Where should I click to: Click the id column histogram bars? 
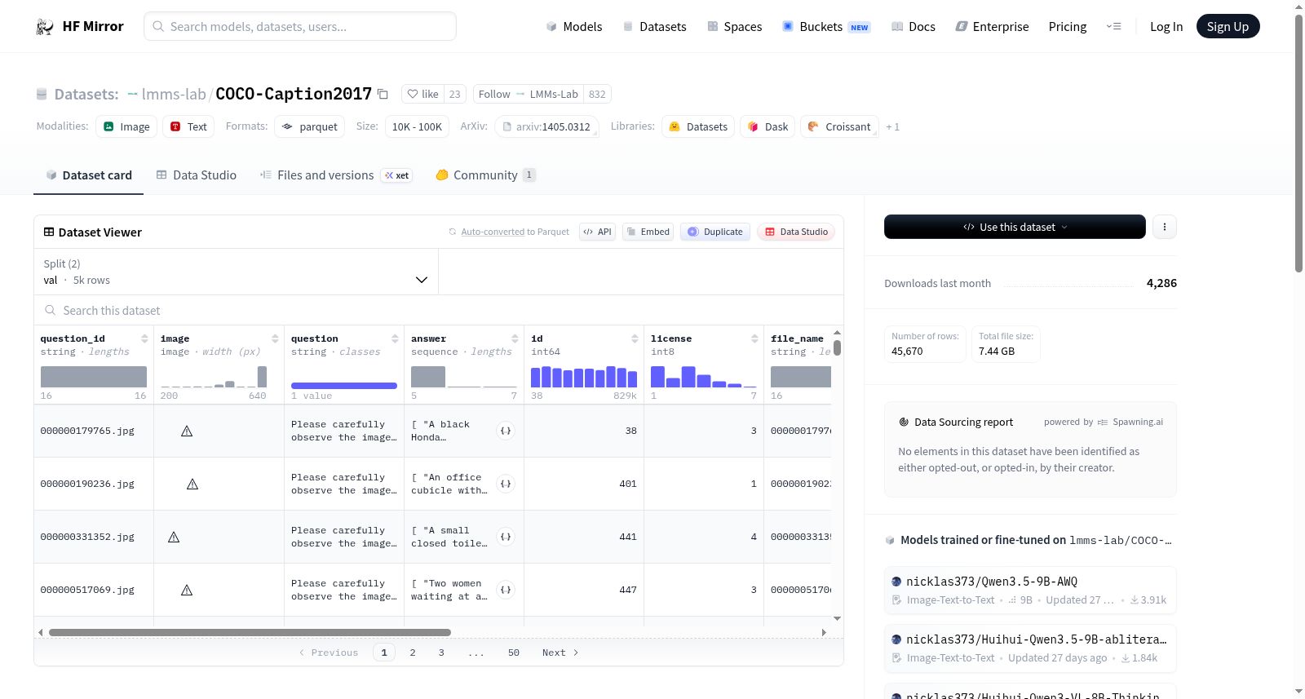pos(584,377)
